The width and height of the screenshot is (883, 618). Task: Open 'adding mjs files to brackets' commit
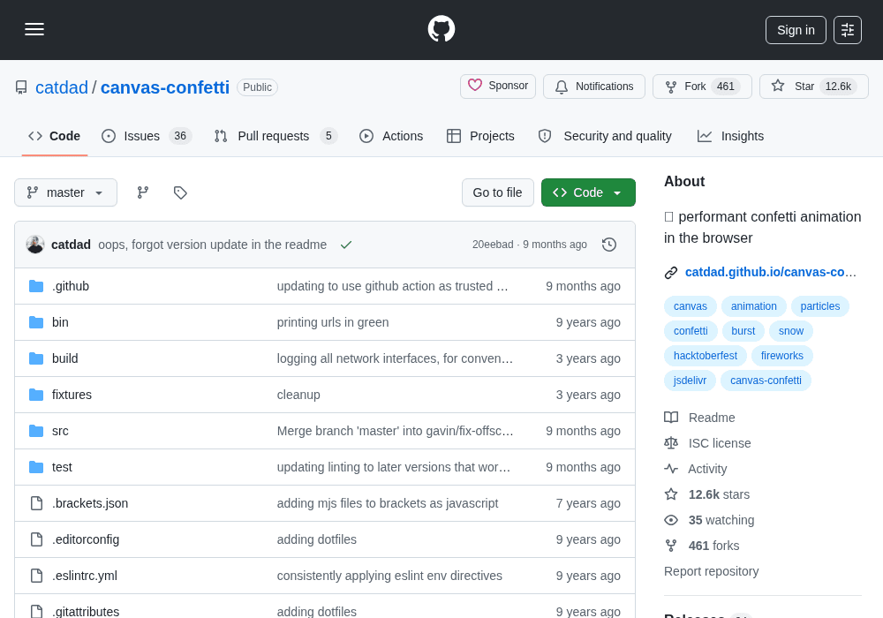click(x=388, y=503)
